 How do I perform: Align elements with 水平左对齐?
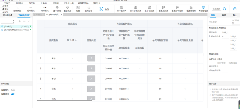pos(121,9)
